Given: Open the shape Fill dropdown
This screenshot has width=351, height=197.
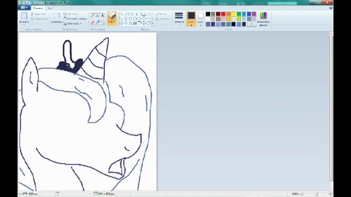Looking at the screenshot, I should click(162, 19).
